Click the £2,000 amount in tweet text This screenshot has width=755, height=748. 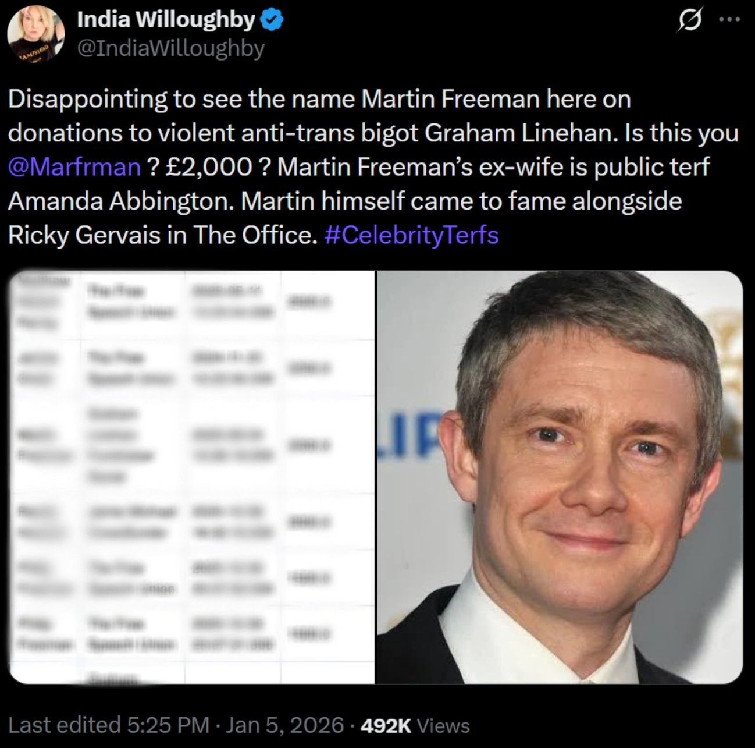(209, 167)
